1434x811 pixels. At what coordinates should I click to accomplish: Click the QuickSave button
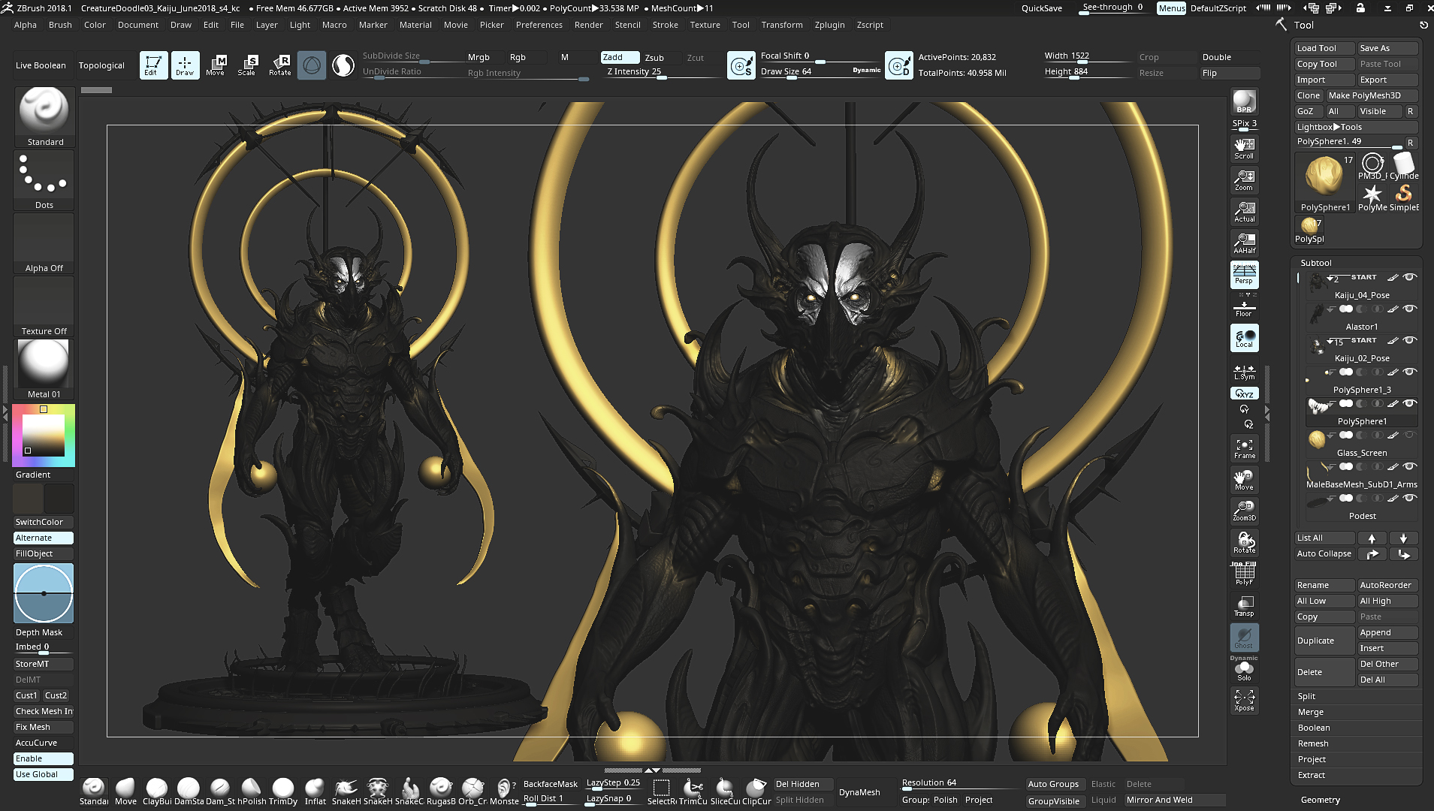coord(1041,8)
